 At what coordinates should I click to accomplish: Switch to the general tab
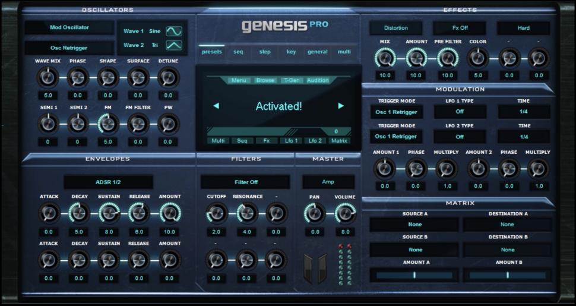pos(317,52)
